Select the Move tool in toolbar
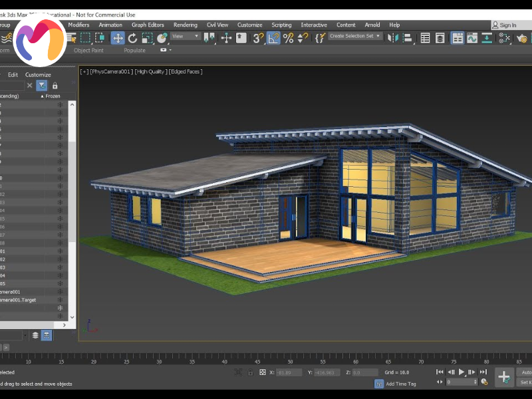The image size is (532, 399). click(118, 39)
